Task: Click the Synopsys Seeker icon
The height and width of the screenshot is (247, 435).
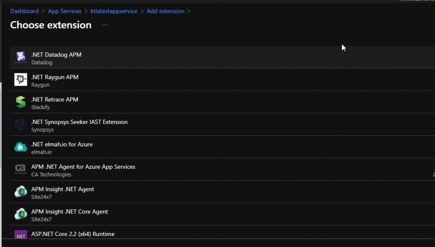Action: [21, 124]
